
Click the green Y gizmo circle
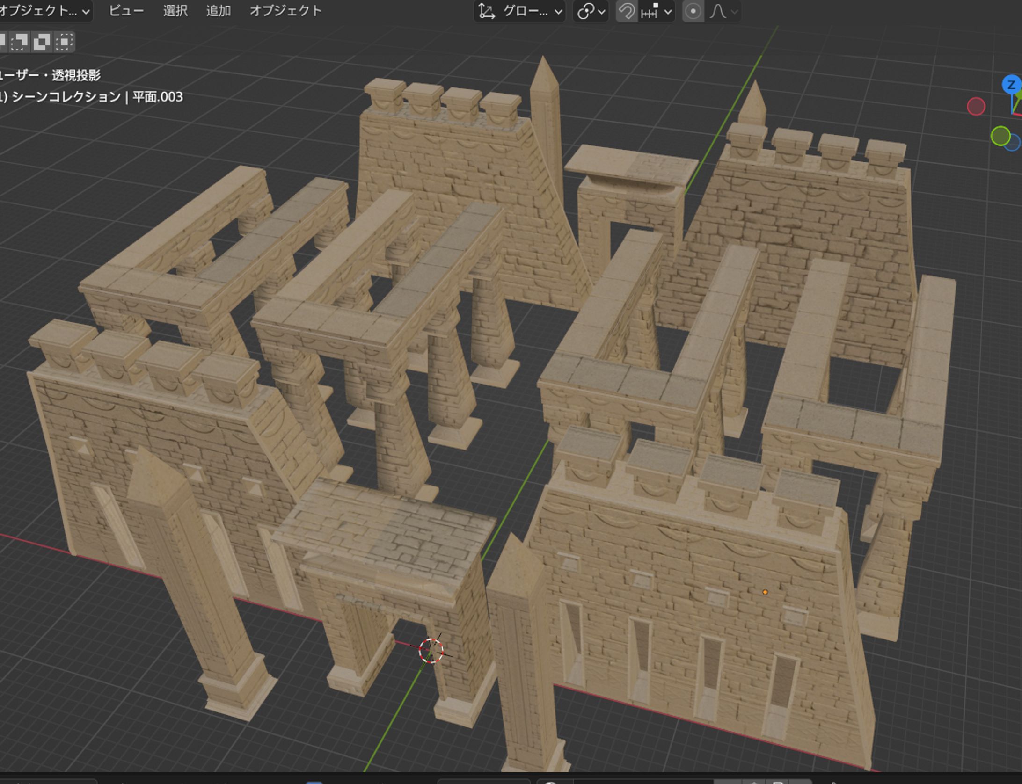[1000, 136]
